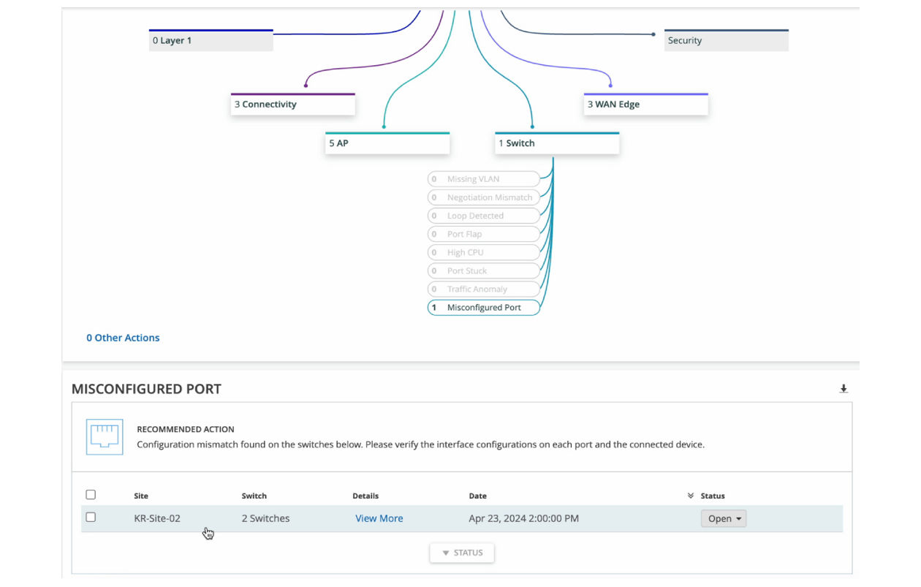
Task: Click the Port Flap action pill
Action: click(484, 234)
